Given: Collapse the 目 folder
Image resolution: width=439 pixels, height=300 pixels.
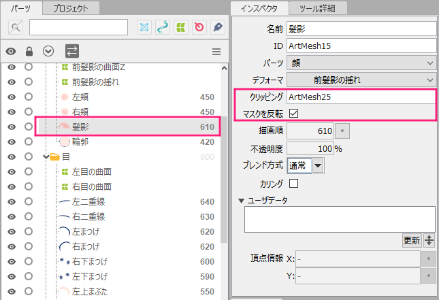Looking at the screenshot, I should point(46,156).
